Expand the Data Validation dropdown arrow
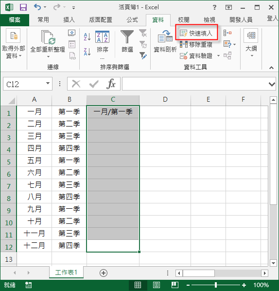The width and height of the screenshot is (279, 291). pos(218,55)
